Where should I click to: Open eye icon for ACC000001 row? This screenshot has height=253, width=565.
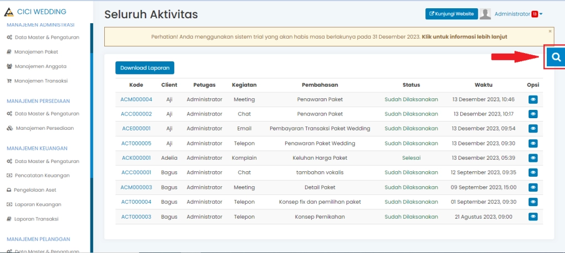pos(533,172)
